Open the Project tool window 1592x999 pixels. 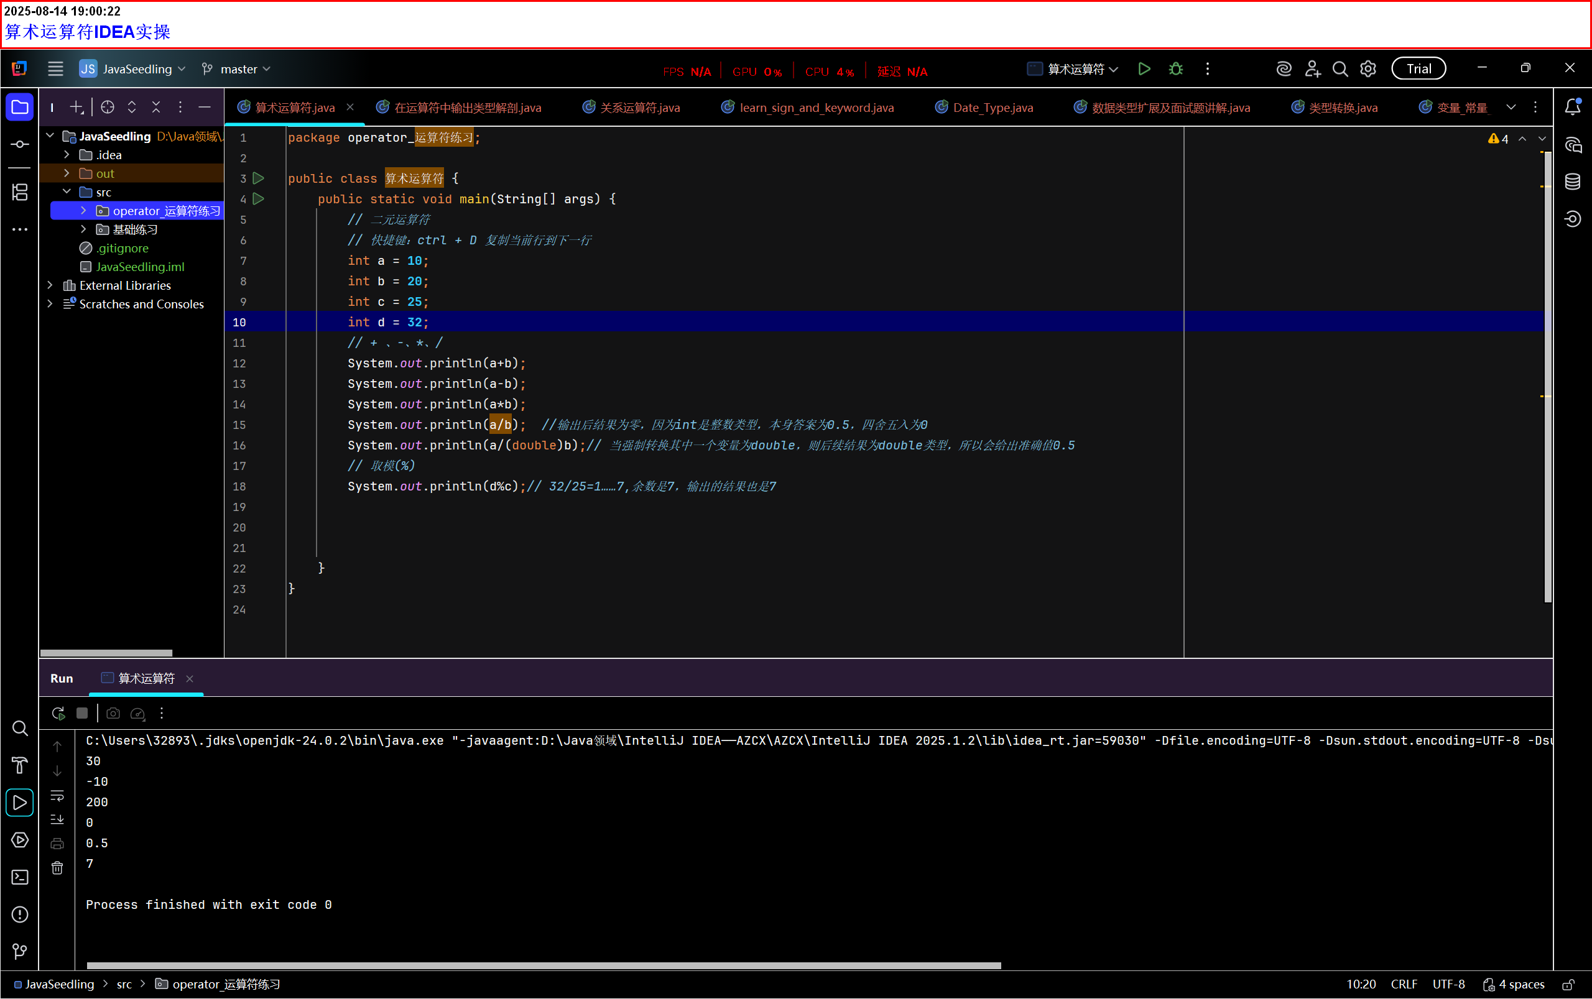click(20, 107)
